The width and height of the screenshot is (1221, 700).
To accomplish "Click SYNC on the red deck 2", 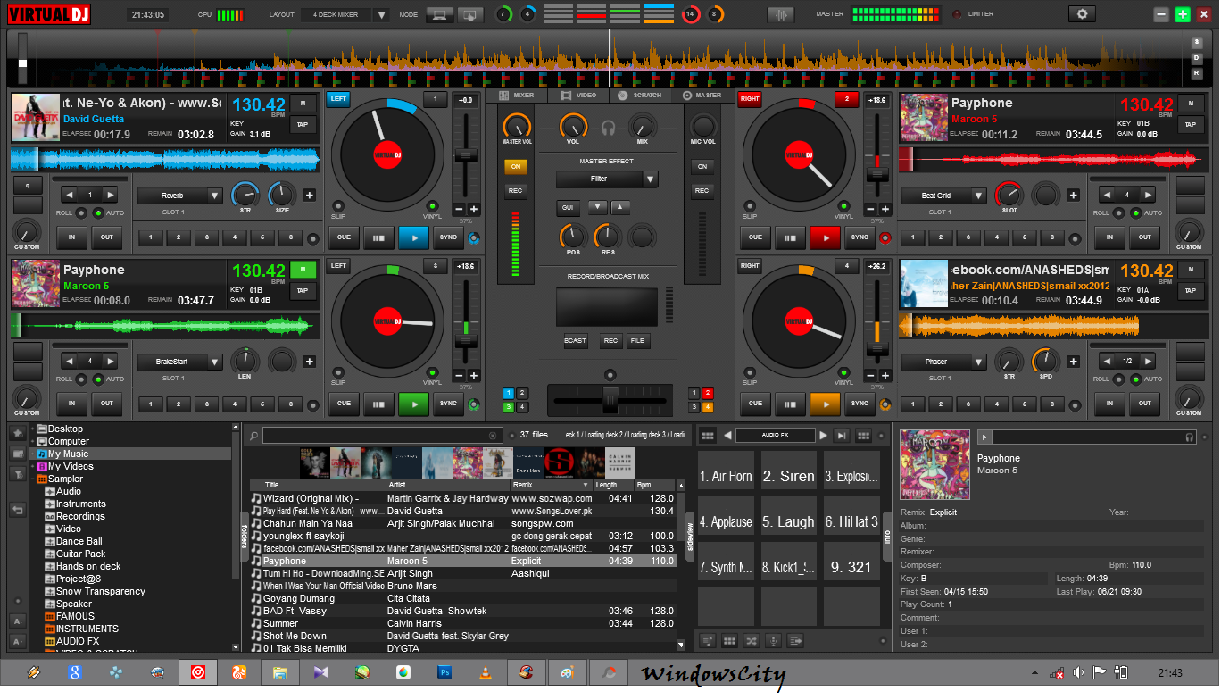I will (x=859, y=237).
